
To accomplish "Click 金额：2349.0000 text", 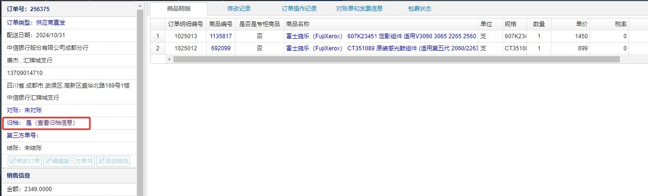I will pyautogui.click(x=29, y=189).
